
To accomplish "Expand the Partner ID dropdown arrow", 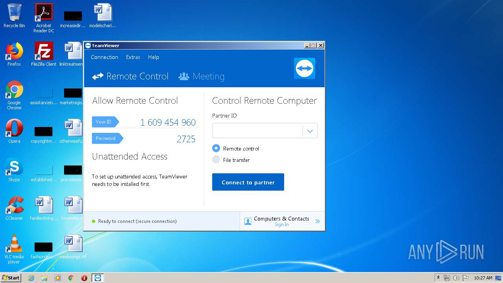I will point(310,131).
